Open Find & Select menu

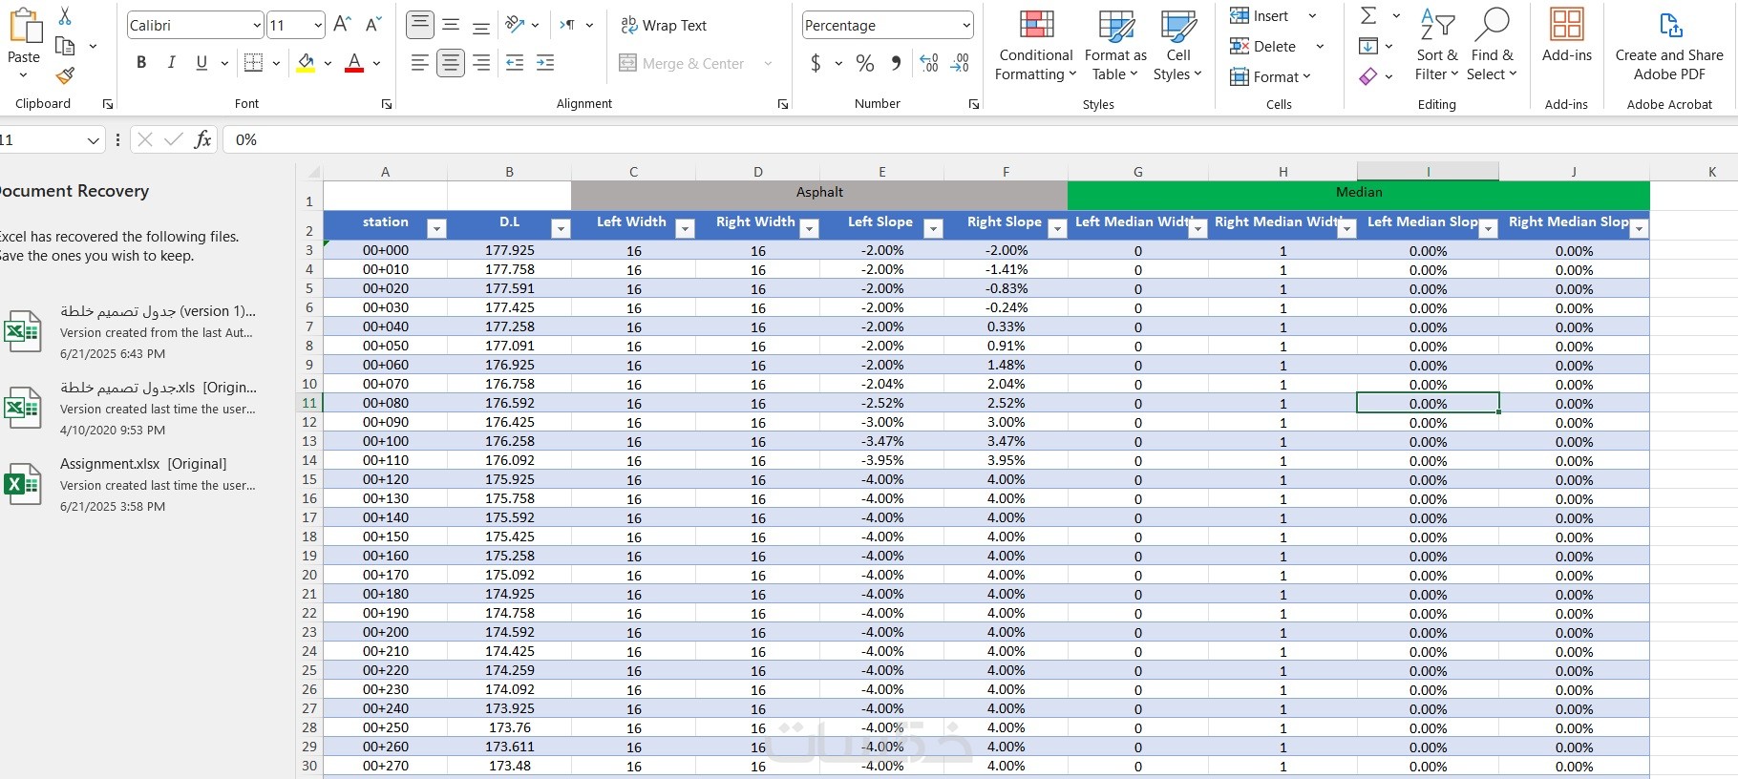(x=1492, y=45)
